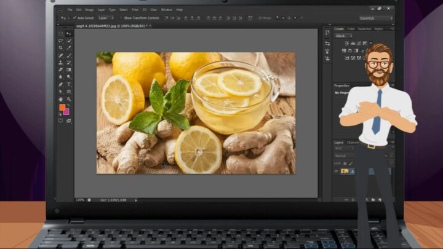
Task: Select the Eyedropper tool
Action: coord(69,48)
